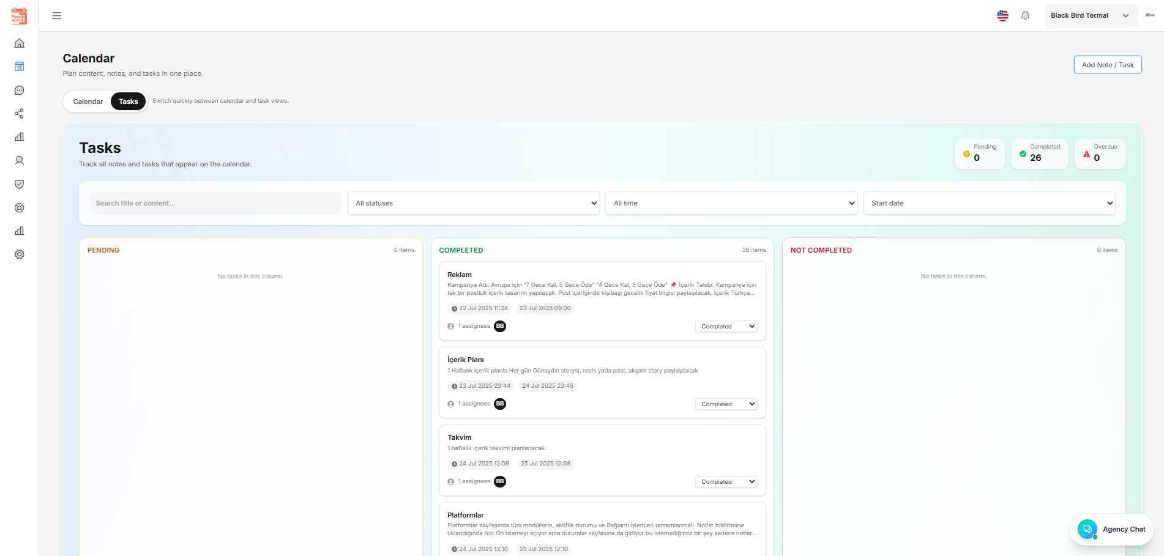Open the settings gear sidebar icon

pos(20,254)
